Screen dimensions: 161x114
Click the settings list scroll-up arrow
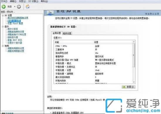click(x=134, y=42)
